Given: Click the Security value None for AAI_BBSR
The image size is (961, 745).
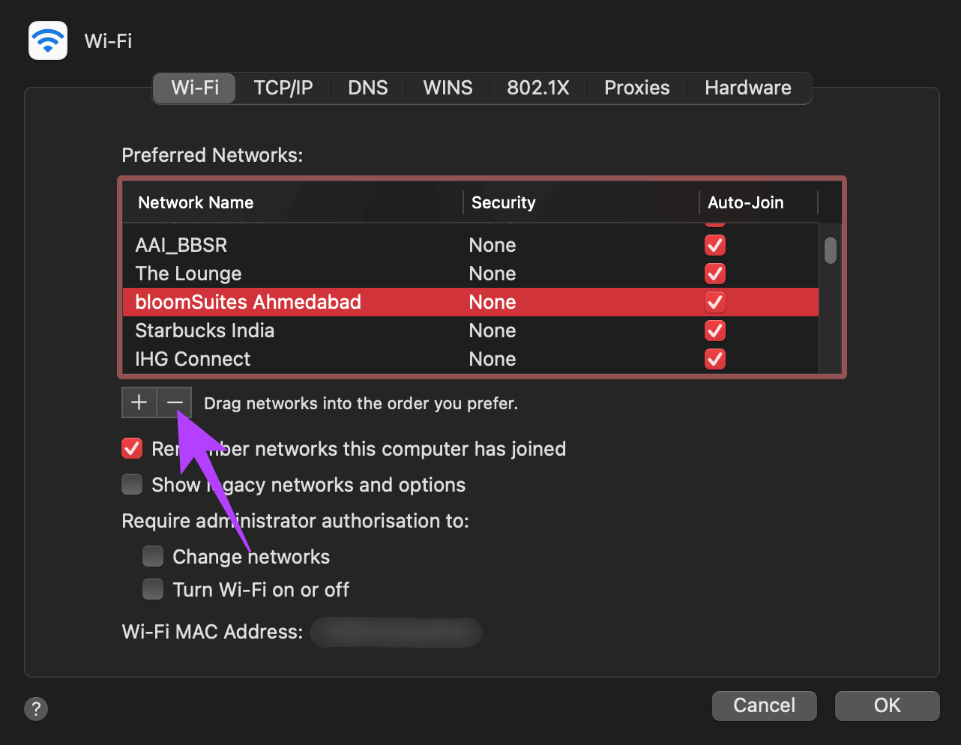Looking at the screenshot, I should click(x=492, y=245).
